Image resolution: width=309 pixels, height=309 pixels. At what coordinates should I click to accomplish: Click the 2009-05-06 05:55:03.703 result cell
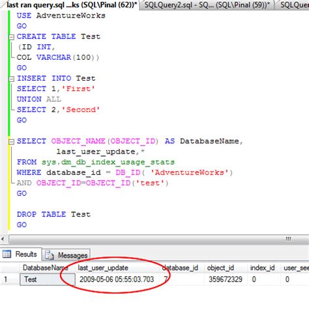pyautogui.click(x=117, y=279)
